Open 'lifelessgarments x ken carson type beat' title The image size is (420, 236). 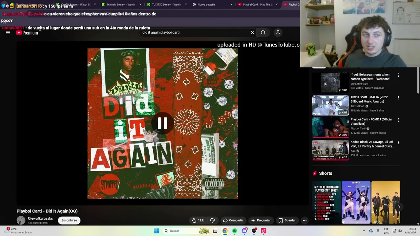370,77
